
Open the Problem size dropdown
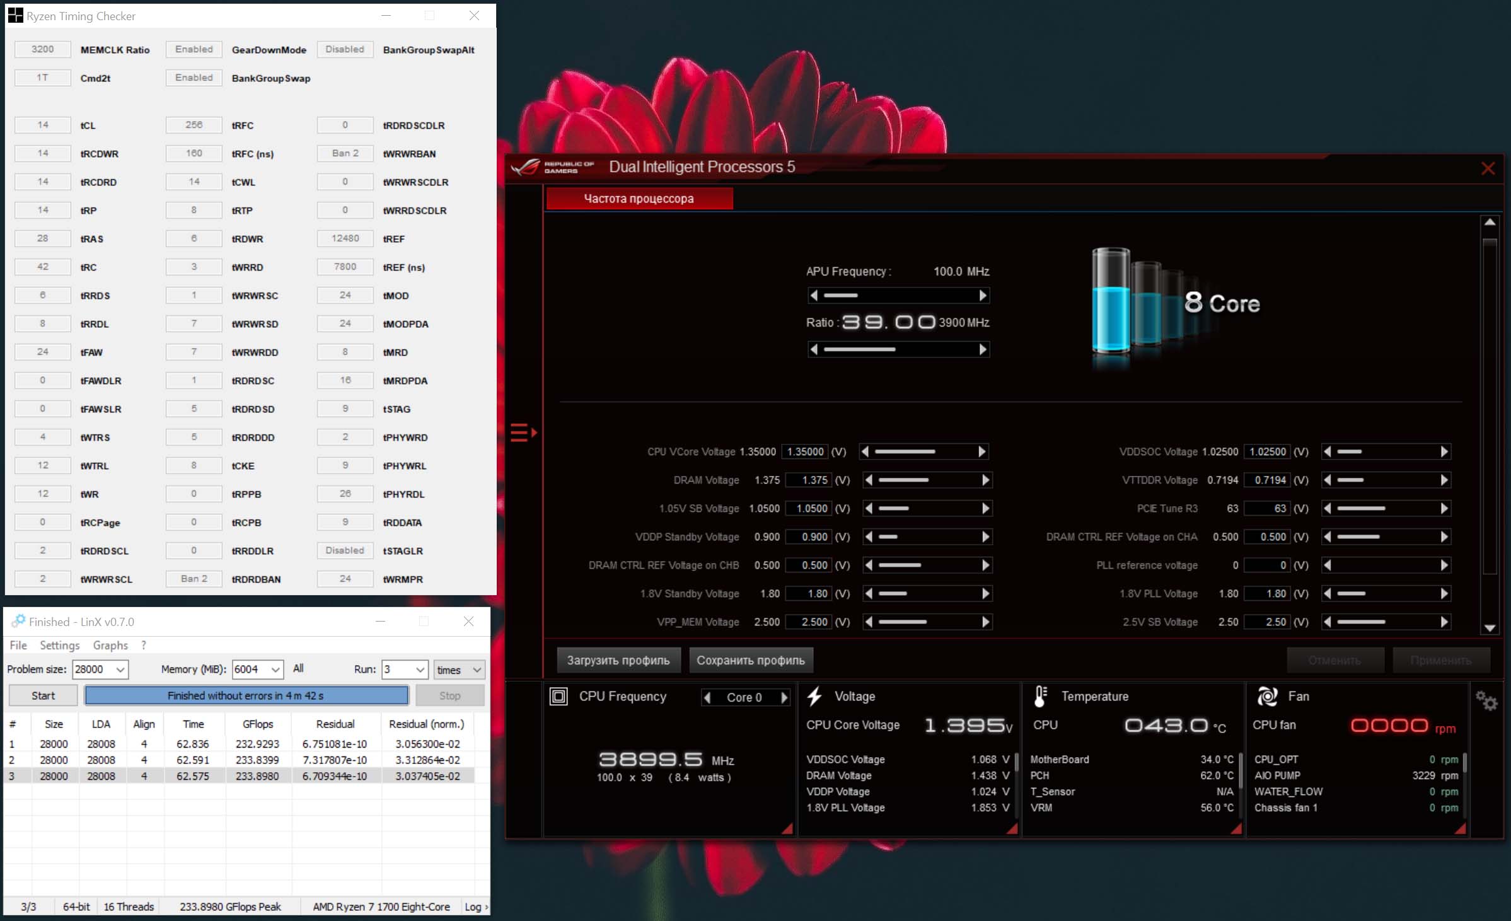click(120, 669)
